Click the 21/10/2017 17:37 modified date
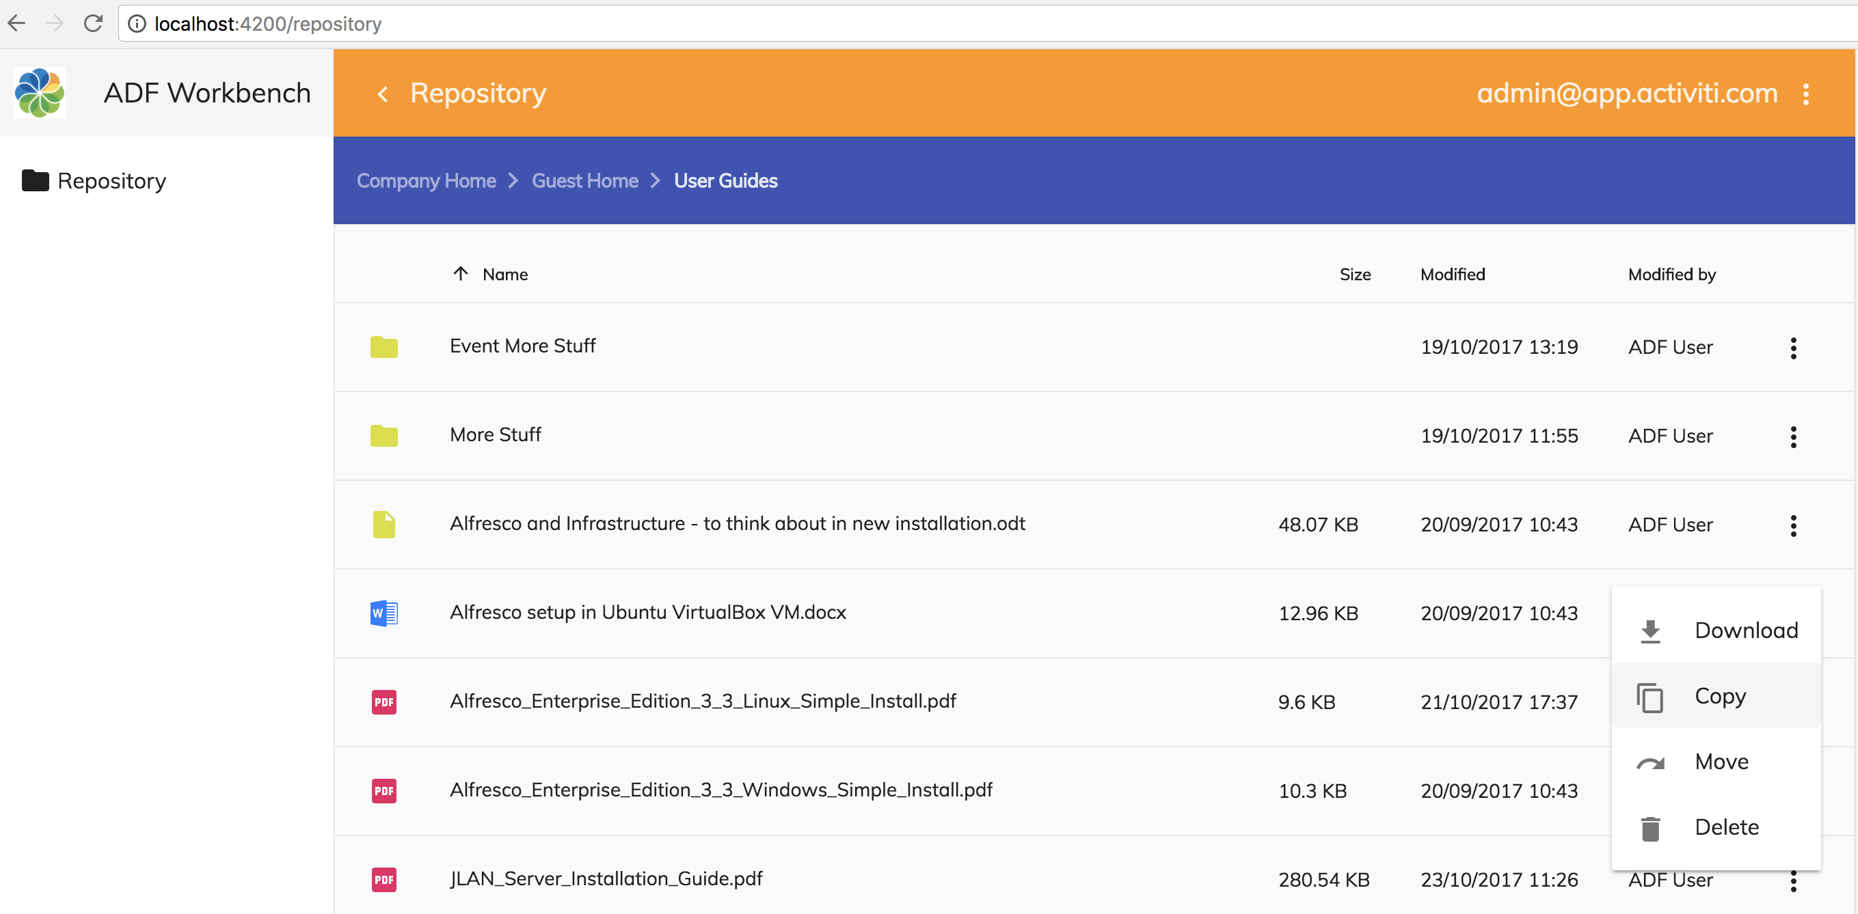This screenshot has width=1858, height=914. point(1500,702)
